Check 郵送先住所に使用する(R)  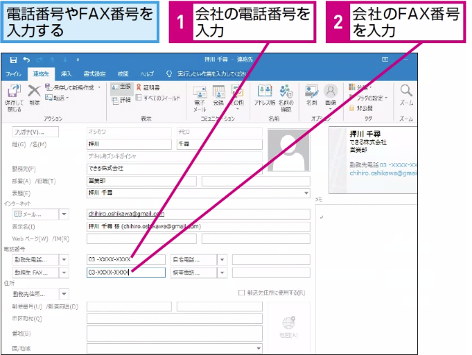click(241, 293)
